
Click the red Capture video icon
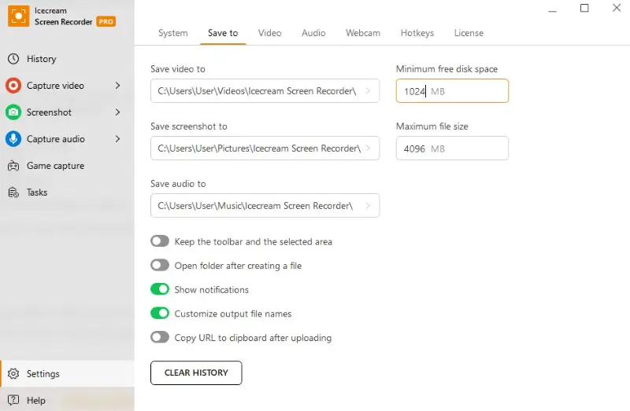point(13,86)
